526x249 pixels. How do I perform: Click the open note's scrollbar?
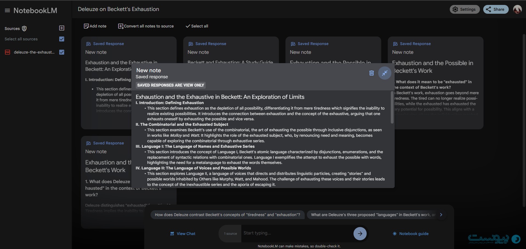coord(392,107)
